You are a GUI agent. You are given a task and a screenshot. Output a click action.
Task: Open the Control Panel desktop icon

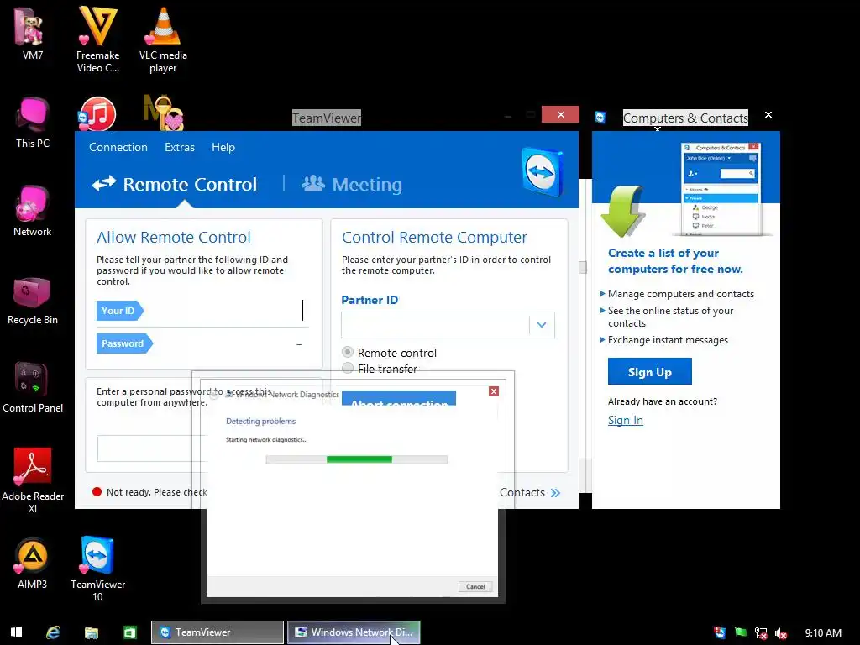[33, 387]
